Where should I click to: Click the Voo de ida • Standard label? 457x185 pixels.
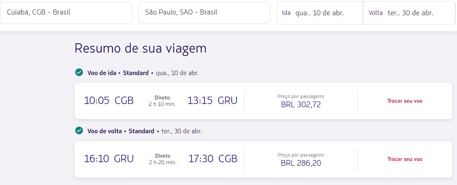[118, 73]
